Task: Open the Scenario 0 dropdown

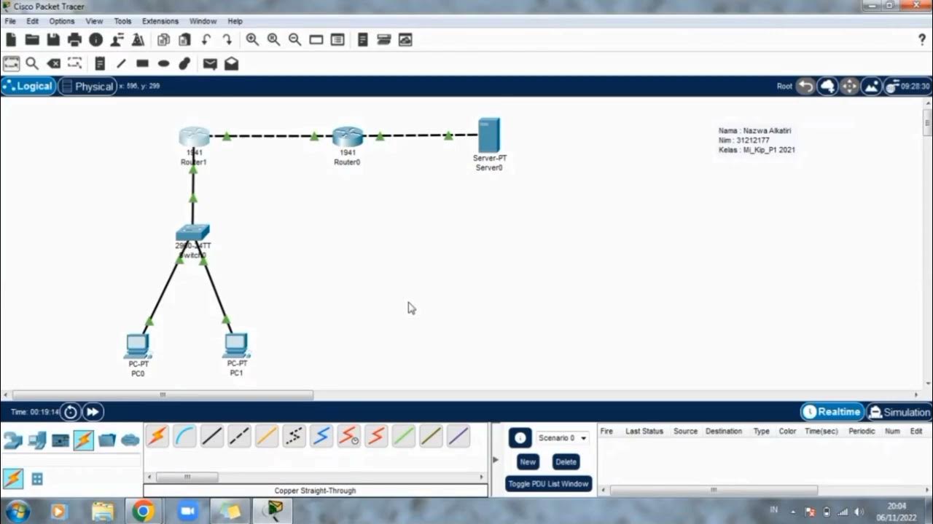Action: tap(563, 438)
